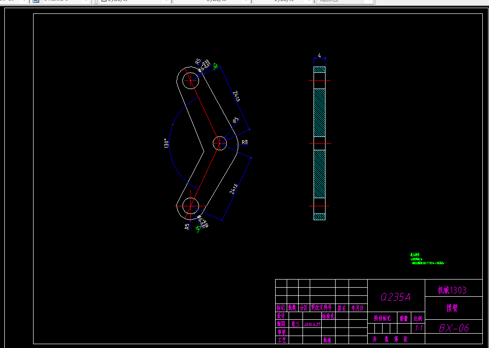The height and width of the screenshot is (348, 489).
Task: Select the 工艺 row label
Action: 281,340
